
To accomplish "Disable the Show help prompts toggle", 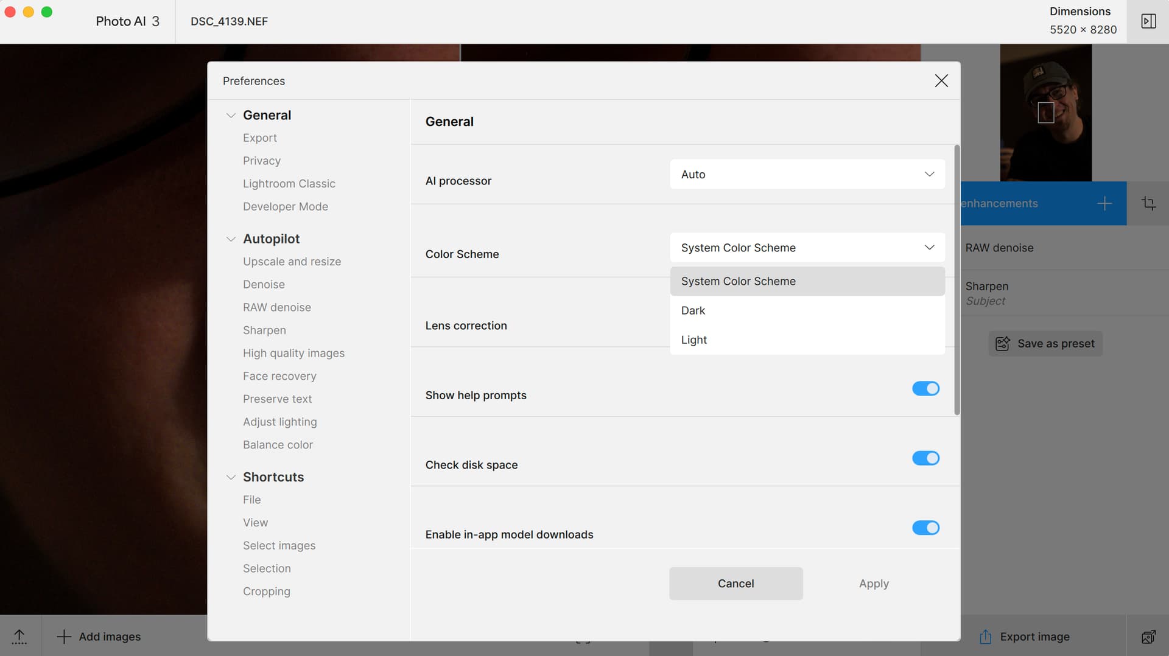I will click(925, 388).
